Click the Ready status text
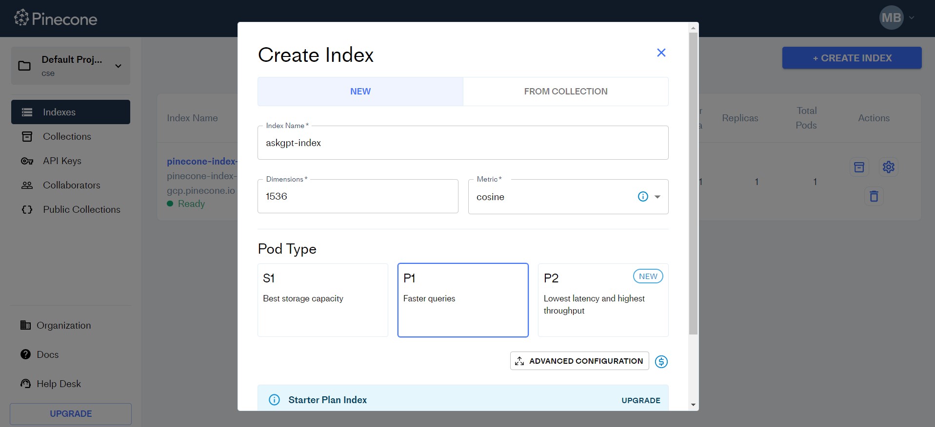Screen dimensions: 935x427 (x=191, y=204)
